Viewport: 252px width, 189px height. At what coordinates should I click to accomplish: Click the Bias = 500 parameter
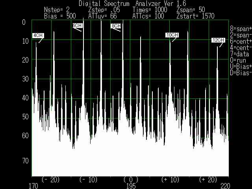click(60, 16)
